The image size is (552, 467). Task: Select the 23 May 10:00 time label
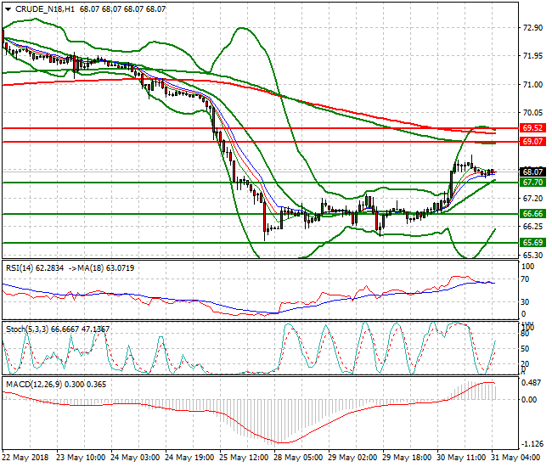81,458
